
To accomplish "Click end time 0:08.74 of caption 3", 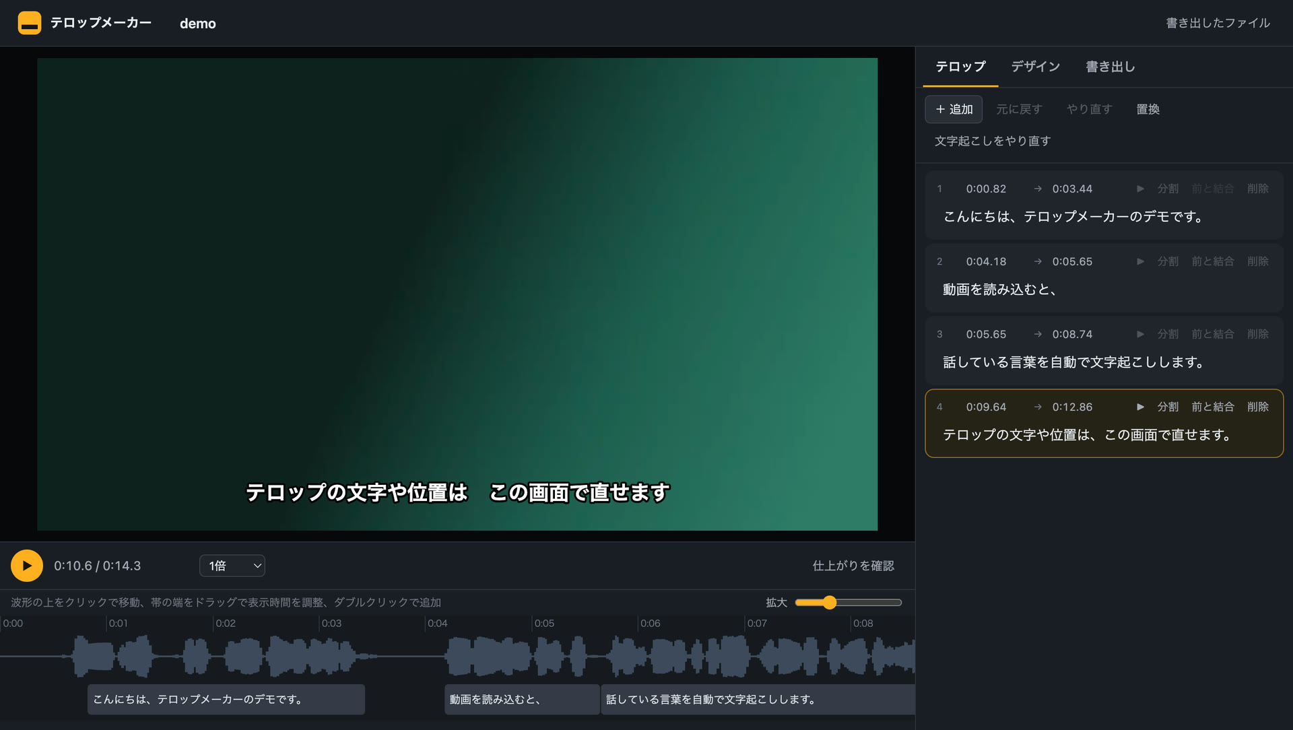I will [1072, 334].
